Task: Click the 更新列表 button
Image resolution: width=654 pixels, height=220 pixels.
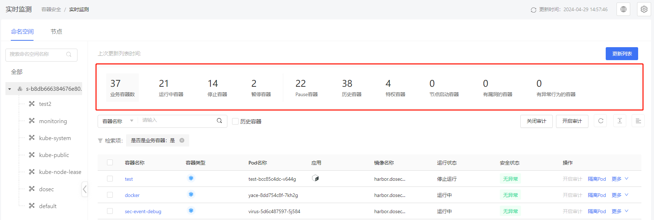Action: (622, 54)
